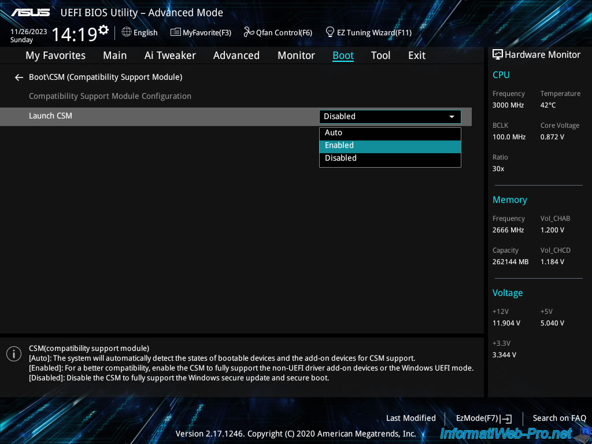Click the 14:19 clock display
592x444 pixels.
75,34
